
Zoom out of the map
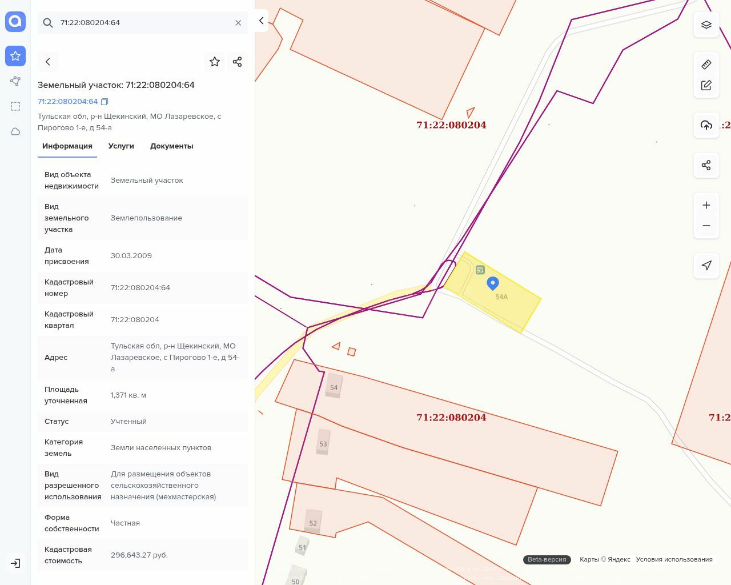coord(706,226)
